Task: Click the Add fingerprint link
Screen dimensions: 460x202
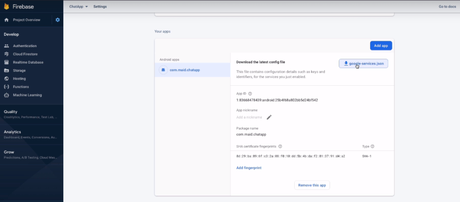Action: (249, 168)
